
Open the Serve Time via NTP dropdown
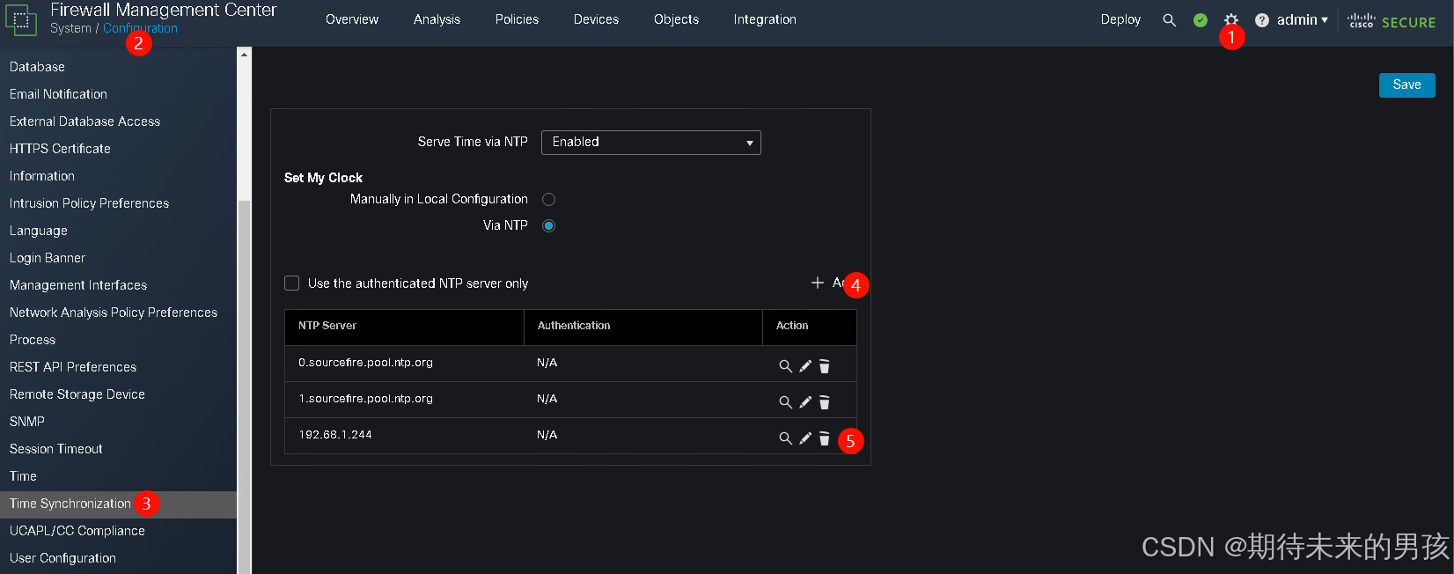[650, 142]
